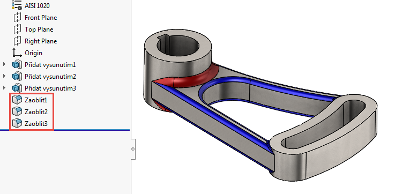The width and height of the screenshot is (402, 194).
Task: Expand the Přidat vysunutím2 feature
Action: coord(4,76)
